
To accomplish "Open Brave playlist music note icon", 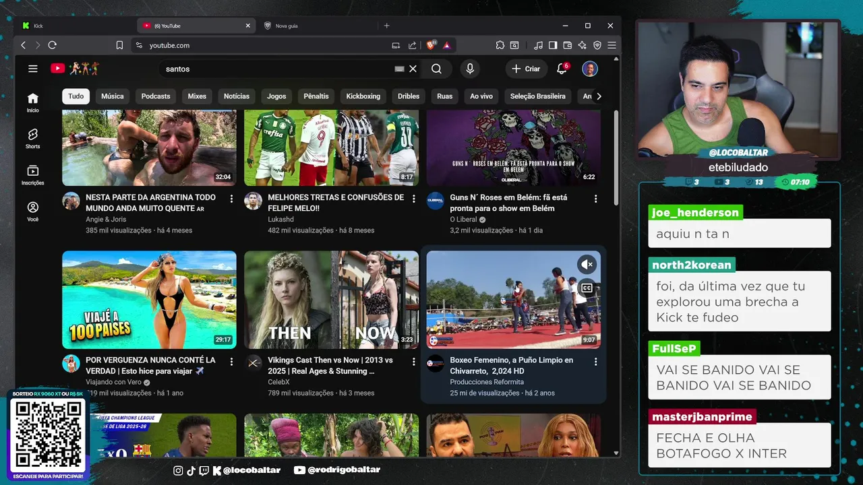I will coord(538,45).
